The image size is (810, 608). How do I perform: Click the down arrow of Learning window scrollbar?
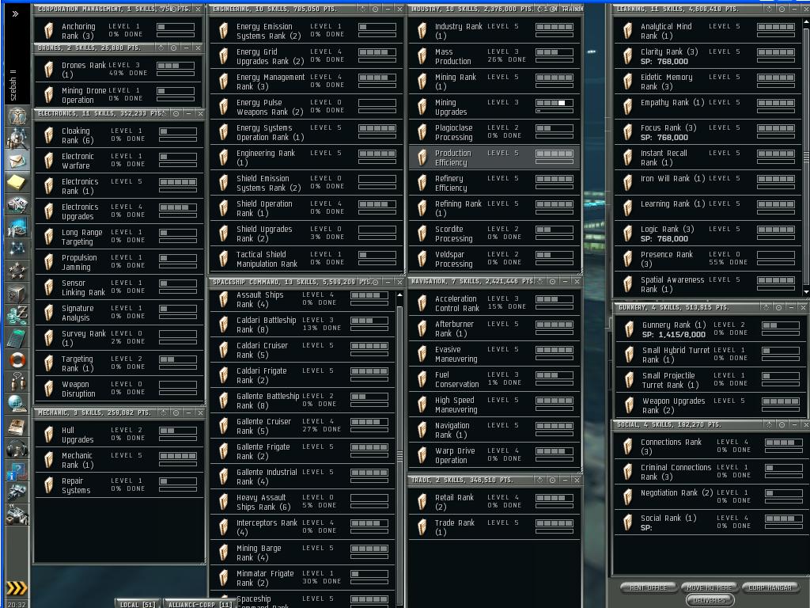click(x=806, y=291)
